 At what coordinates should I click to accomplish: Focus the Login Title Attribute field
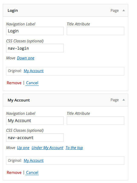point(95,31)
